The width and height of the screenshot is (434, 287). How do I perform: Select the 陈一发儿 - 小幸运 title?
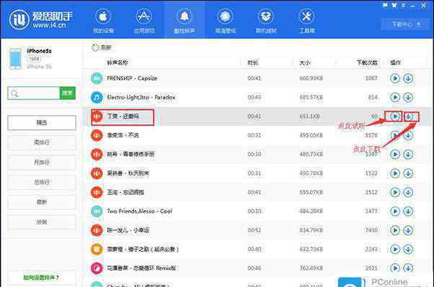pyautogui.click(x=128, y=230)
